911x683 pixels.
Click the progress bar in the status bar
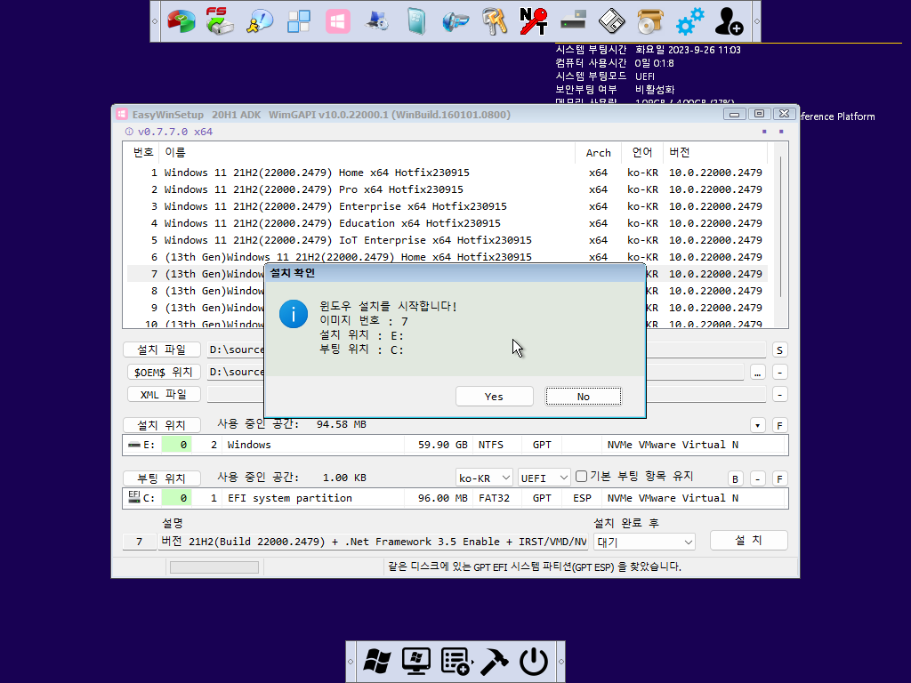pyautogui.click(x=214, y=566)
